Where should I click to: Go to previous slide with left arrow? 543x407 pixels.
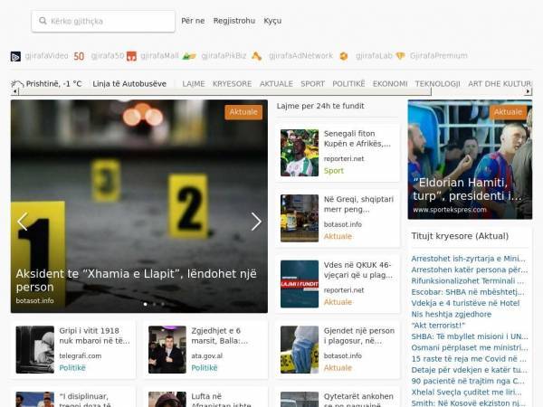(x=23, y=222)
